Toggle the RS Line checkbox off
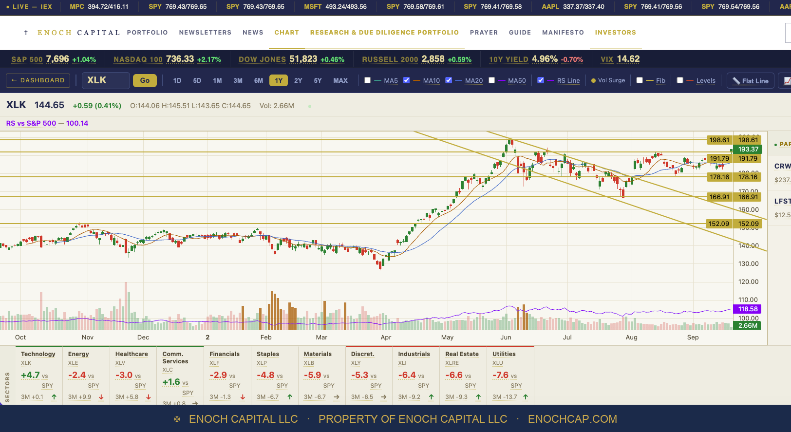791x432 pixels. pos(541,80)
